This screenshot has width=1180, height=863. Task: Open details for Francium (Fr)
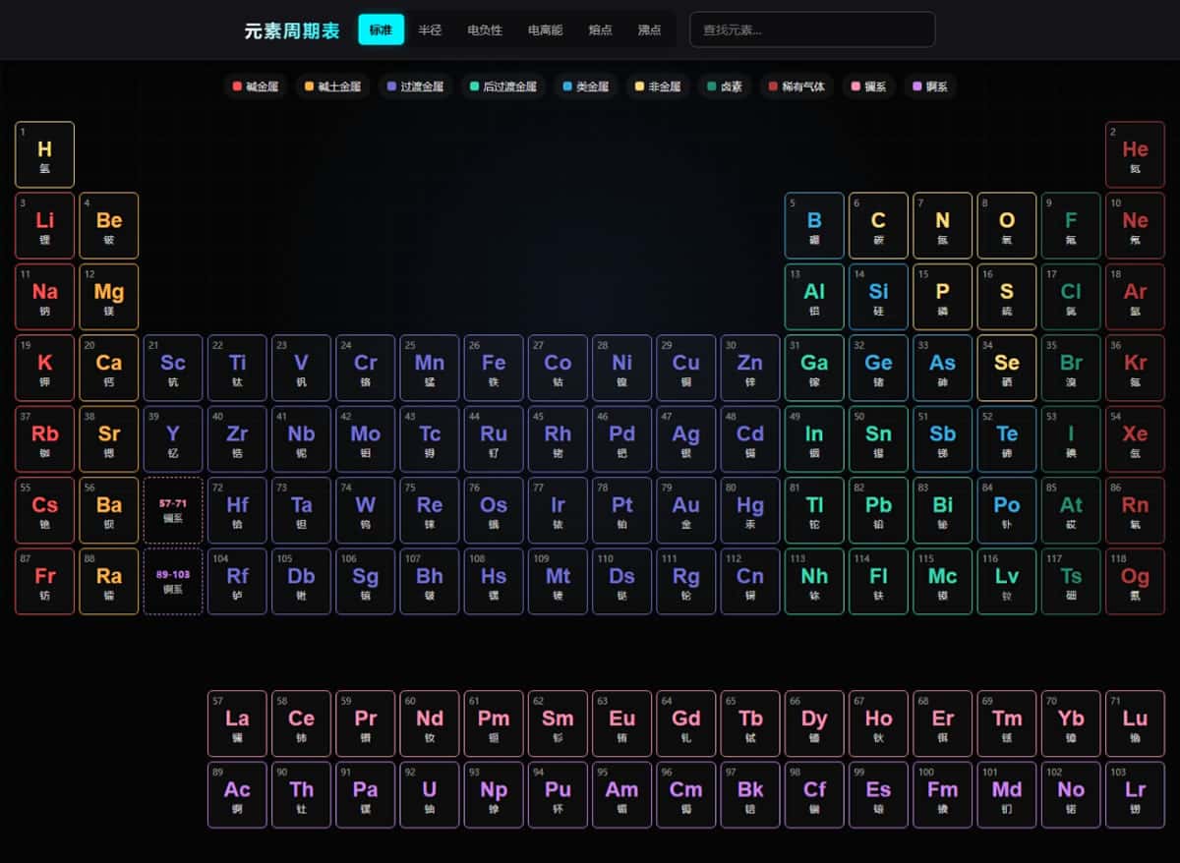(44, 580)
